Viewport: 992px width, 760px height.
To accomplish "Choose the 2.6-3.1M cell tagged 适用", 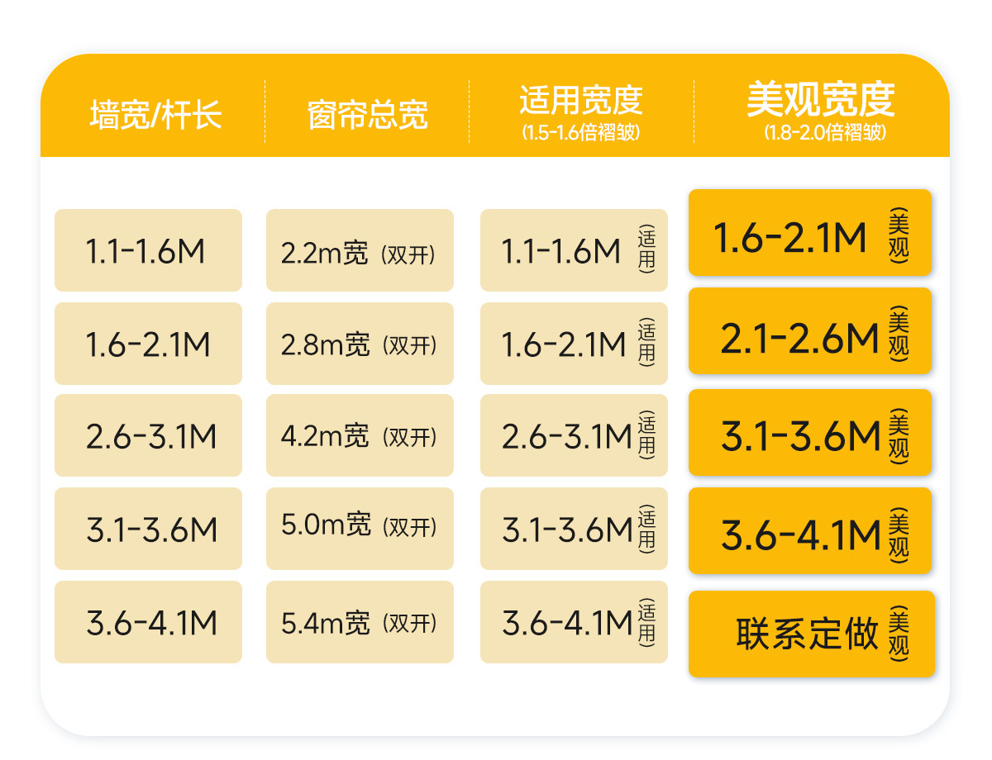I will pos(574,435).
